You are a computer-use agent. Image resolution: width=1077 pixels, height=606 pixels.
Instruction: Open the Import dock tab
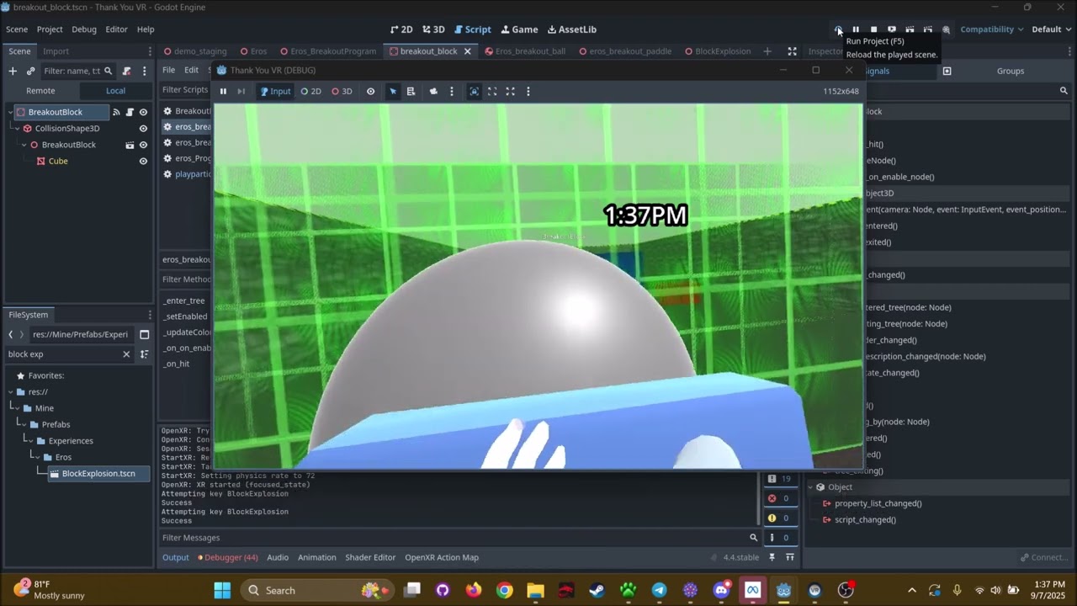click(x=56, y=51)
